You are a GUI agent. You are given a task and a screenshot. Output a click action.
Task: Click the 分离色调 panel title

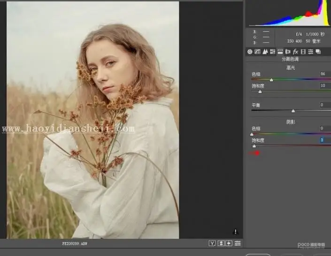click(290, 59)
